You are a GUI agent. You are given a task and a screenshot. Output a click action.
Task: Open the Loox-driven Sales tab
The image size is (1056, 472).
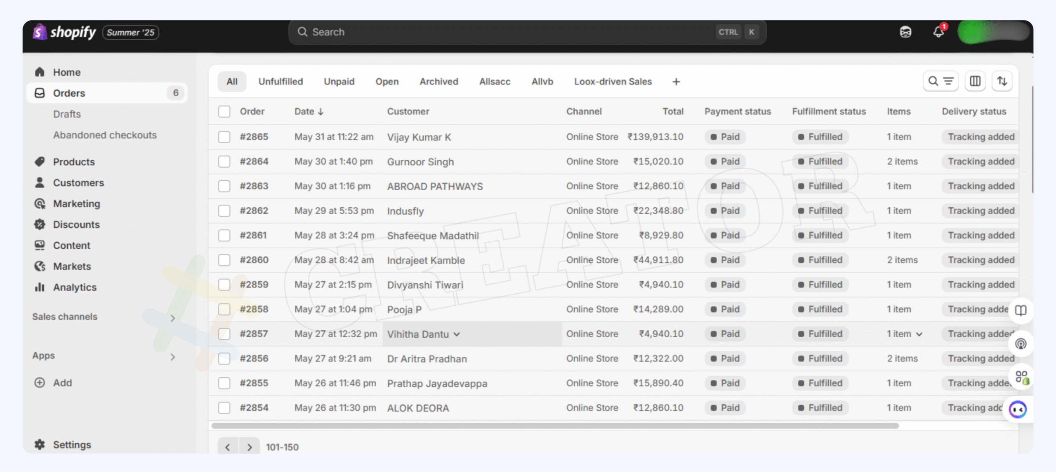pos(613,82)
